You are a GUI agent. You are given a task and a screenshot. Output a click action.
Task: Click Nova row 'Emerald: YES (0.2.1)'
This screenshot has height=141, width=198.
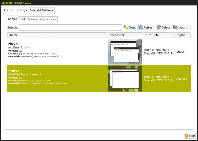pyautogui.click(x=158, y=53)
